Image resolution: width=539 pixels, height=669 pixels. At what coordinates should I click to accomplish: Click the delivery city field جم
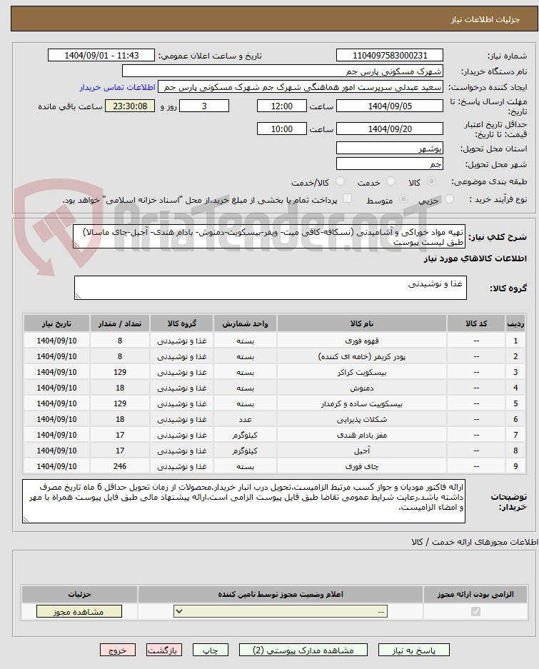click(390, 164)
